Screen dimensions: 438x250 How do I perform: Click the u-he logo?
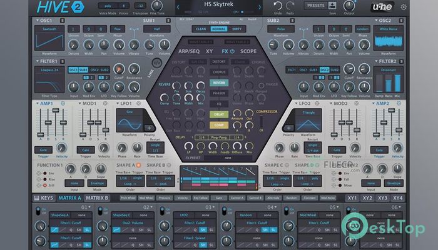(382, 7)
